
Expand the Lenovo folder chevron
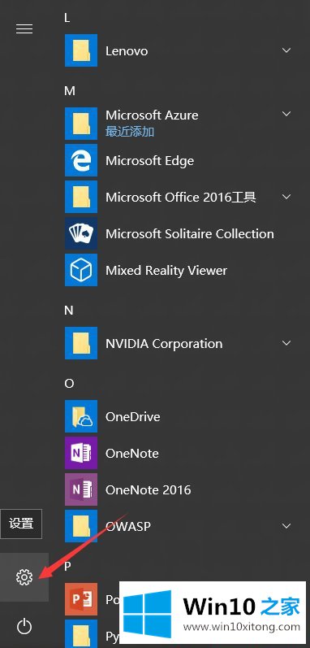pyautogui.click(x=286, y=50)
